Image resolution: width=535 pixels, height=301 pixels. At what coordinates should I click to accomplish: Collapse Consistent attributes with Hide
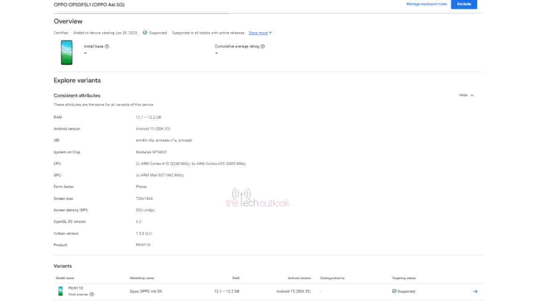point(463,95)
